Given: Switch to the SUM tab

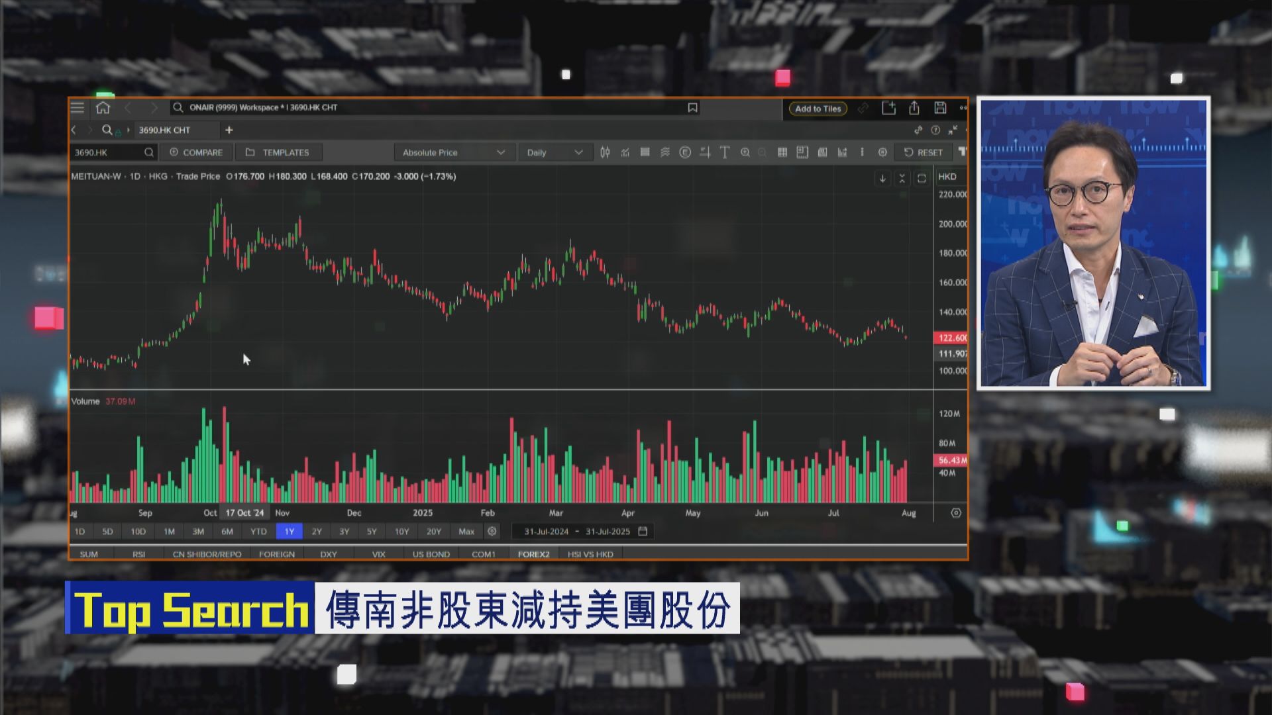Looking at the screenshot, I should pos(89,554).
